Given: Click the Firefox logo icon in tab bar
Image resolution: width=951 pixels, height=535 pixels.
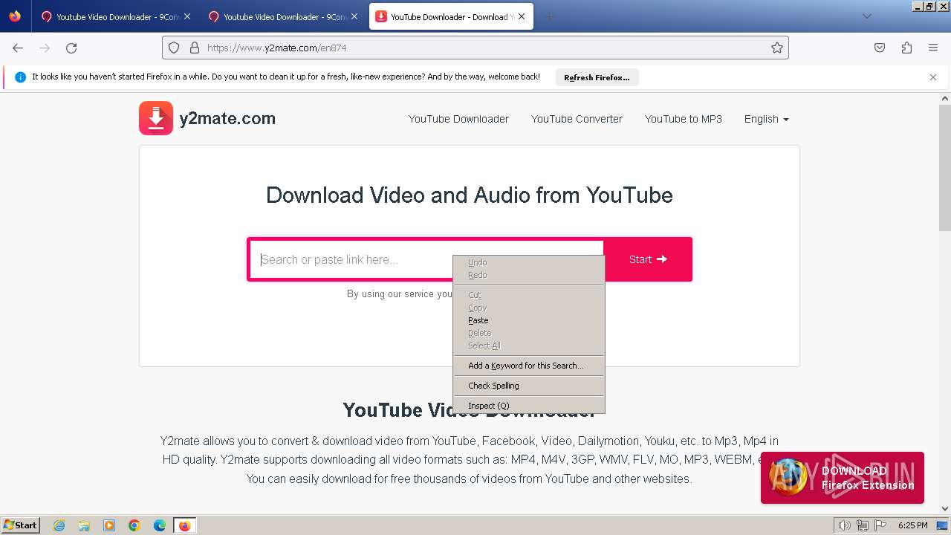Looking at the screenshot, I should pyautogui.click(x=15, y=16).
